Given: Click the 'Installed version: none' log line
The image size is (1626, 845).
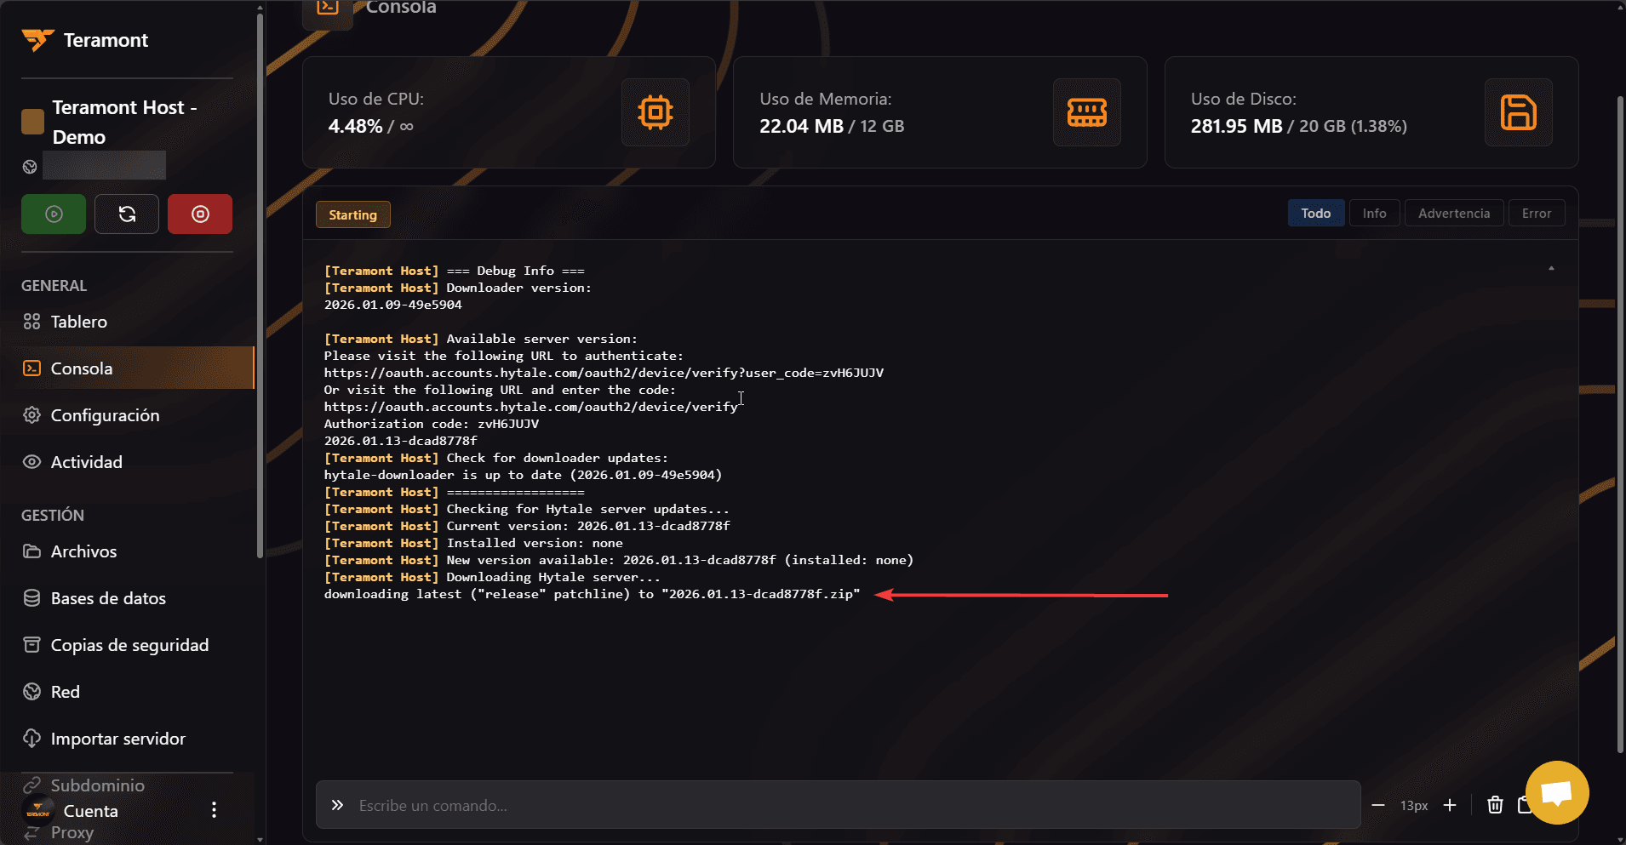Looking at the screenshot, I should pyautogui.click(x=472, y=543).
